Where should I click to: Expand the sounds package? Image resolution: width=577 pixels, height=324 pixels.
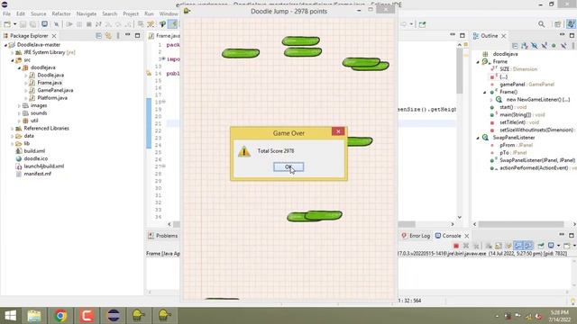pyautogui.click(x=19, y=113)
